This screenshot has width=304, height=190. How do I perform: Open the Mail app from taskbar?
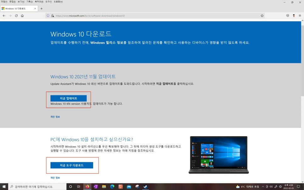(x=129, y=187)
